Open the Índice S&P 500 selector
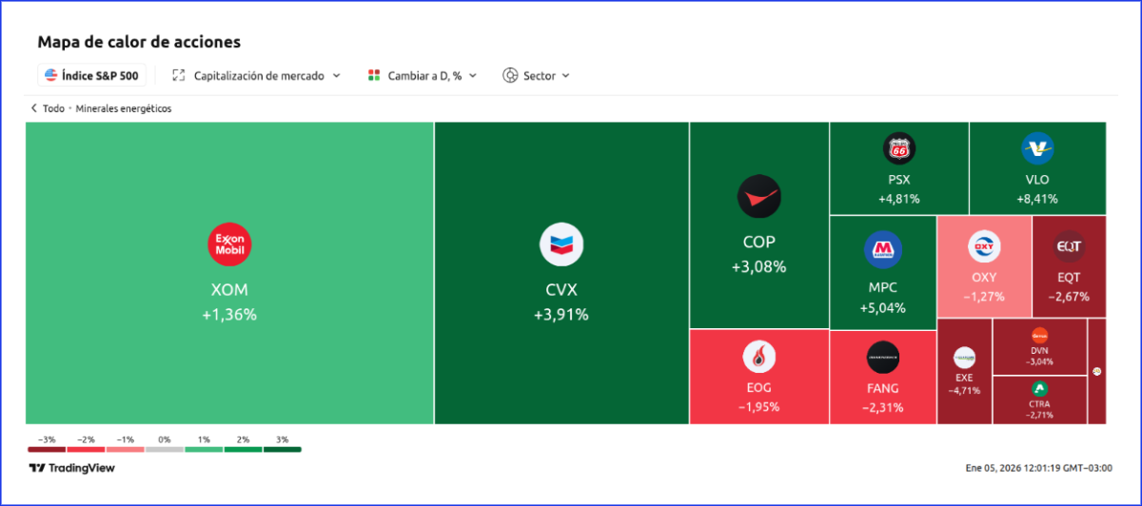The width and height of the screenshot is (1142, 506). pos(92,75)
